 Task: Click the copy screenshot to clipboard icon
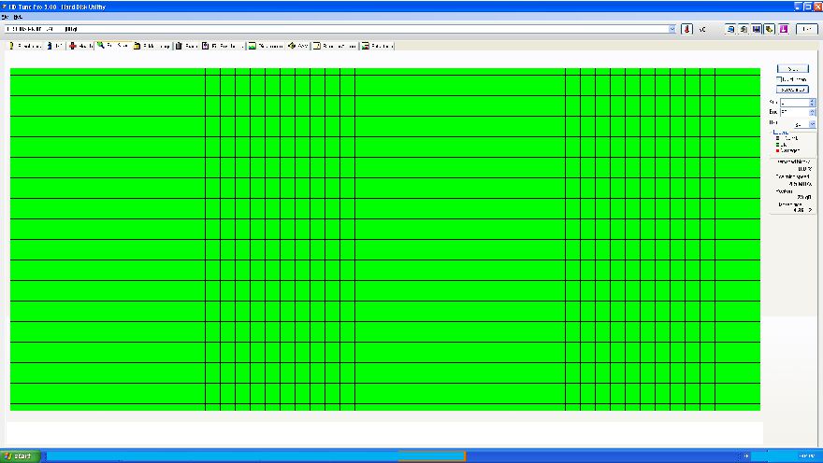coord(744,29)
